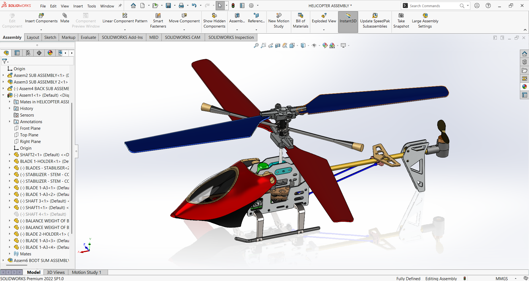Viewport: 529px width, 281px height.
Task: Open the View Palette task pane
Action: (525, 79)
